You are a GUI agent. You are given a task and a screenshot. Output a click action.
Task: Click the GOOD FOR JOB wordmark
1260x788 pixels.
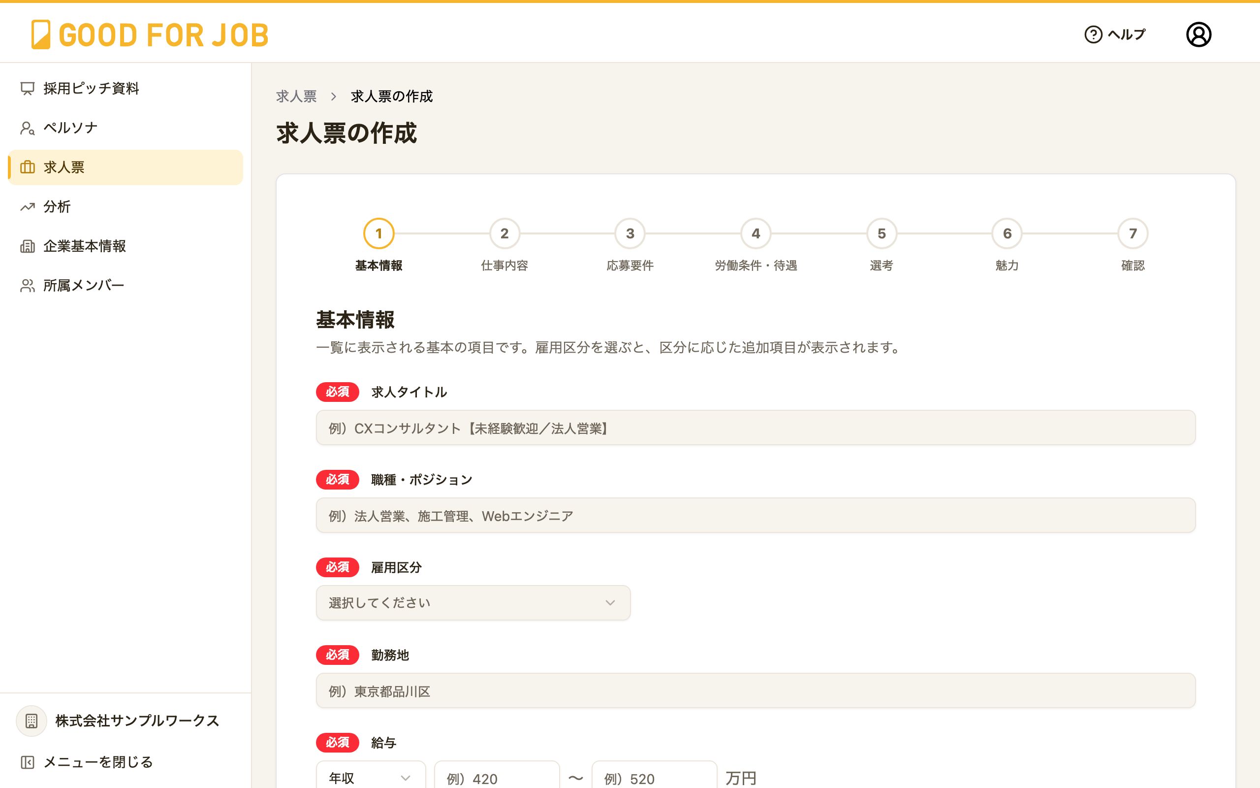click(163, 35)
